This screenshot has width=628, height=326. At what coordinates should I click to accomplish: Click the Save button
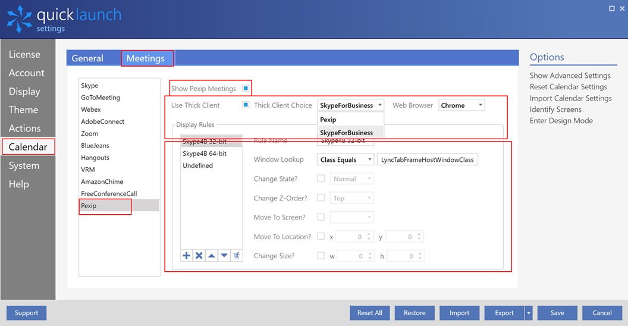tap(557, 313)
